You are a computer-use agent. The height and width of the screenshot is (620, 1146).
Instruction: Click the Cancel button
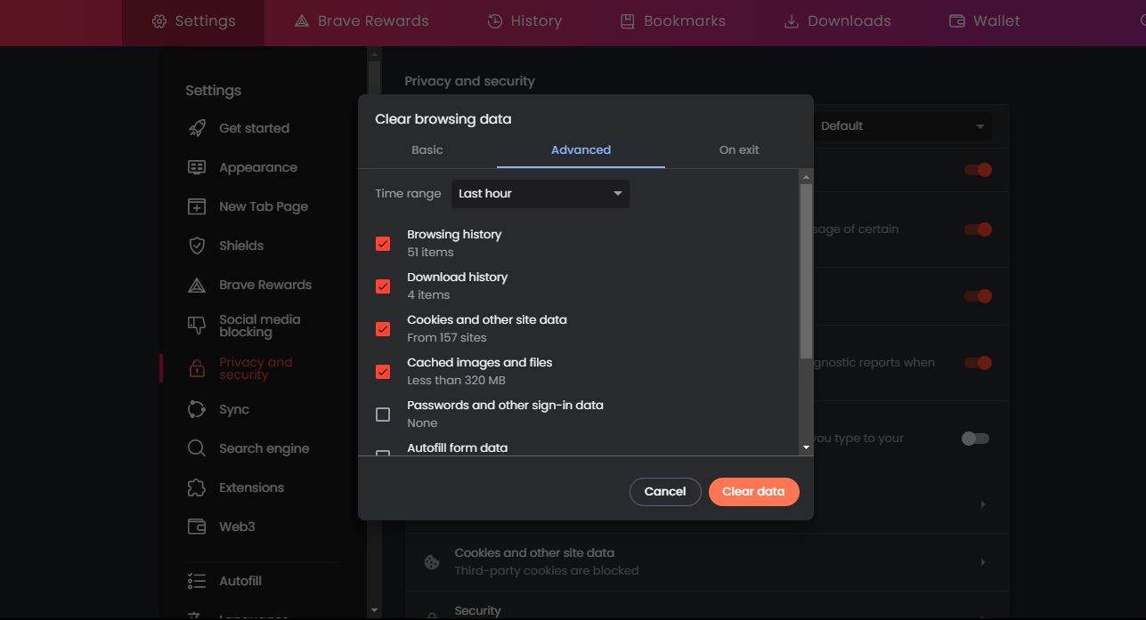click(x=665, y=492)
